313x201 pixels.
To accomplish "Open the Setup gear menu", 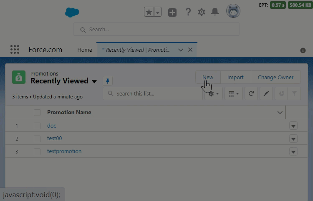I will coord(201,12).
